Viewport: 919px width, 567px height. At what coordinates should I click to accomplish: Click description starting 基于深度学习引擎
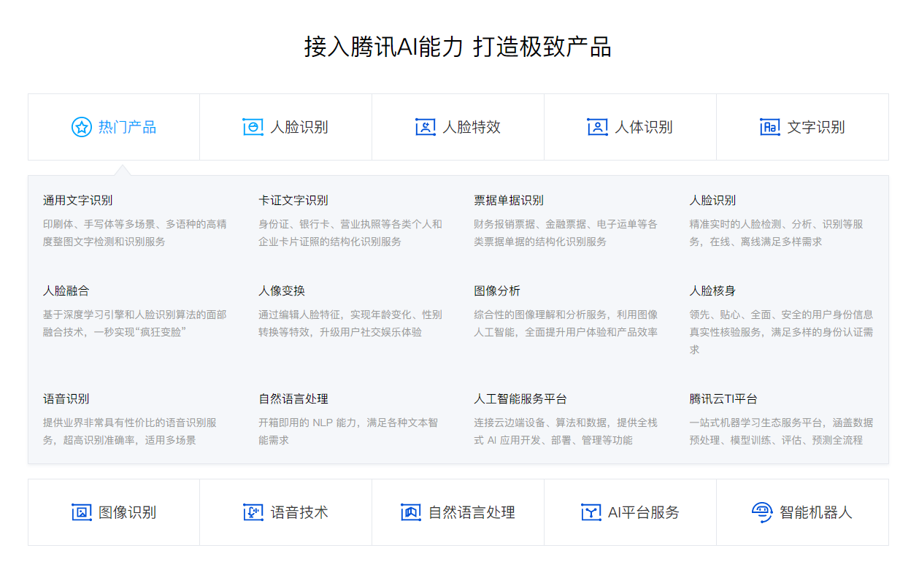coord(135,323)
